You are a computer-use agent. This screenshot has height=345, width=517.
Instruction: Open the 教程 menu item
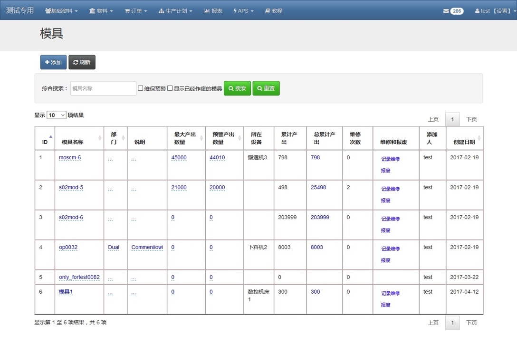click(x=274, y=11)
